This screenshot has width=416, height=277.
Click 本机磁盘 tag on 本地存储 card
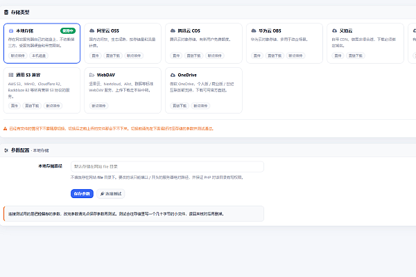(39, 55)
